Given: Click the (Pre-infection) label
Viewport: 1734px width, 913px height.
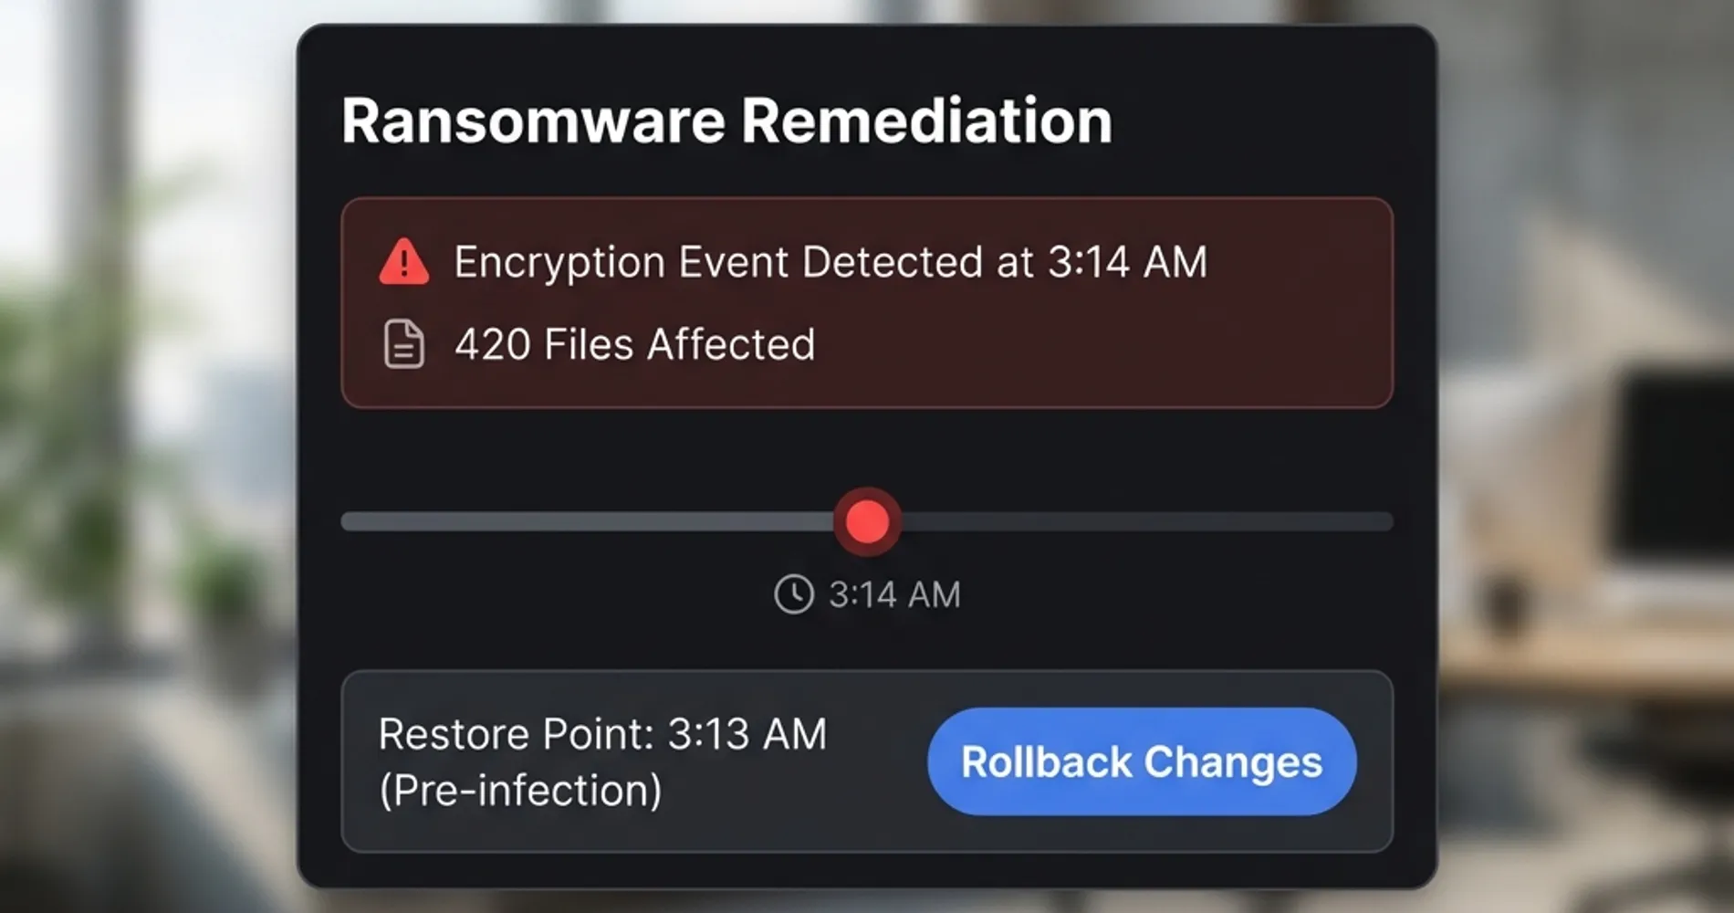Looking at the screenshot, I should [520, 791].
